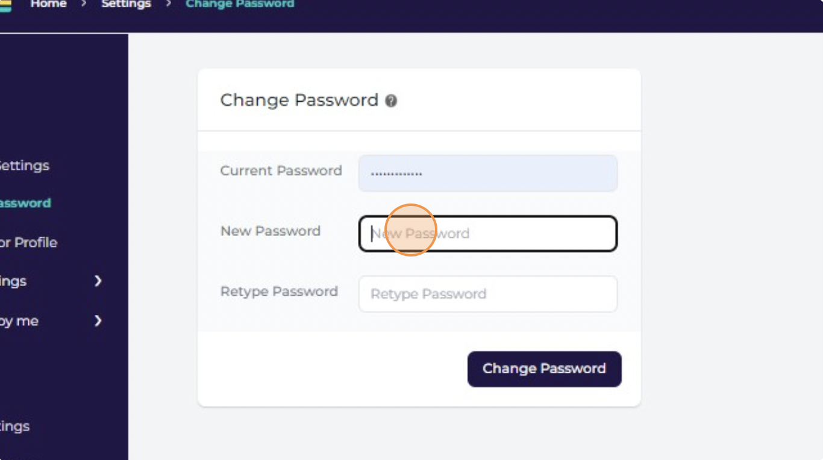This screenshot has width=823, height=460.
Task: Click the app logo icon at top-left corner
Action: tap(5, 5)
